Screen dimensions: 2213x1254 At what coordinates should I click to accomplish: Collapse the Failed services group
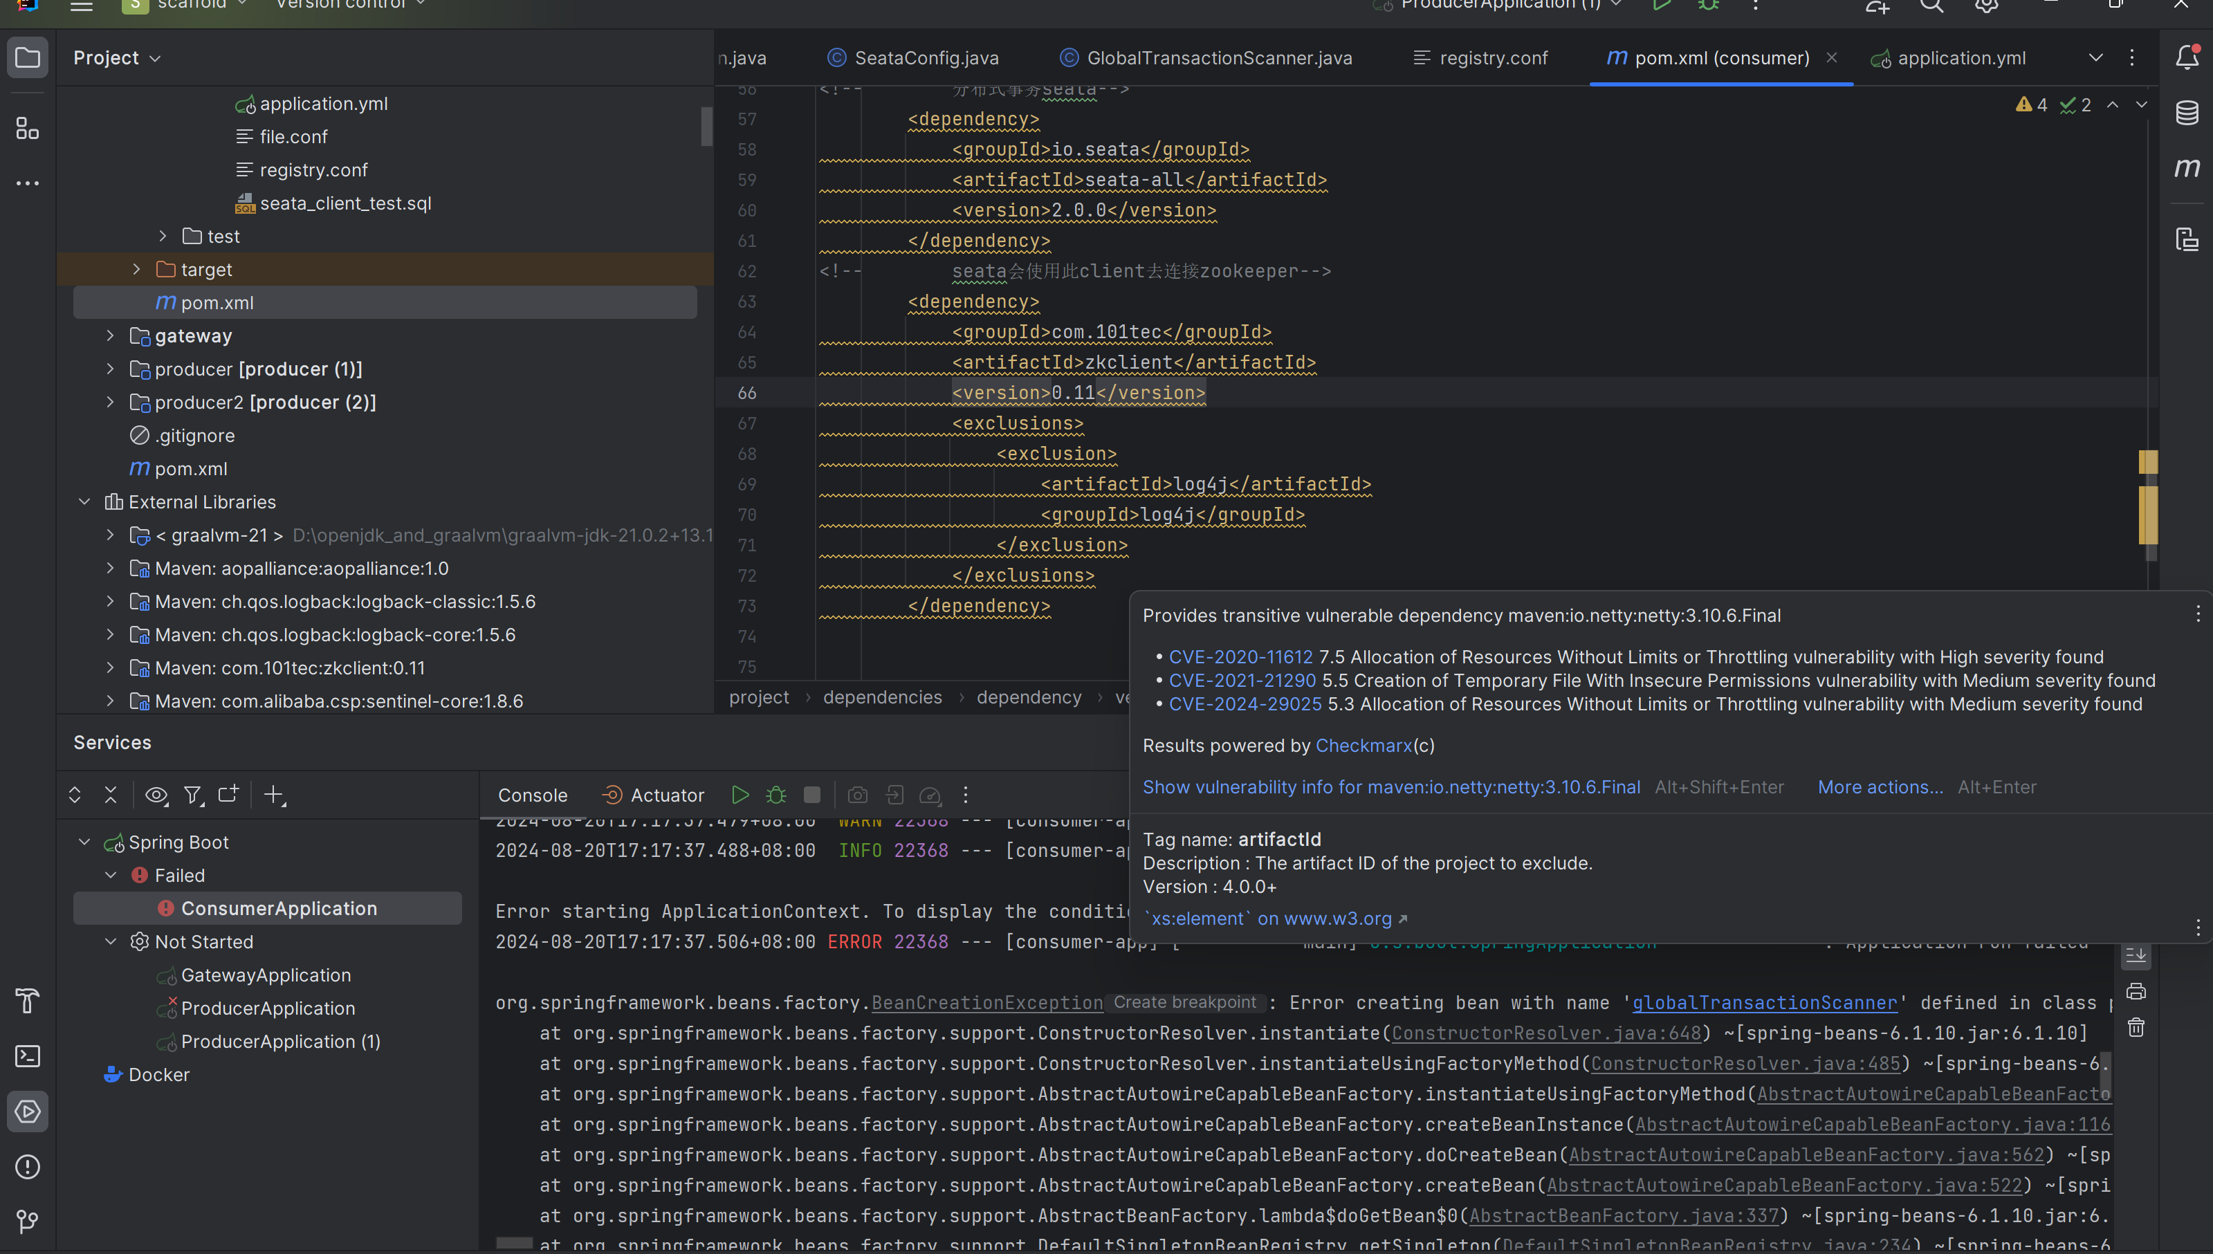coord(110,875)
